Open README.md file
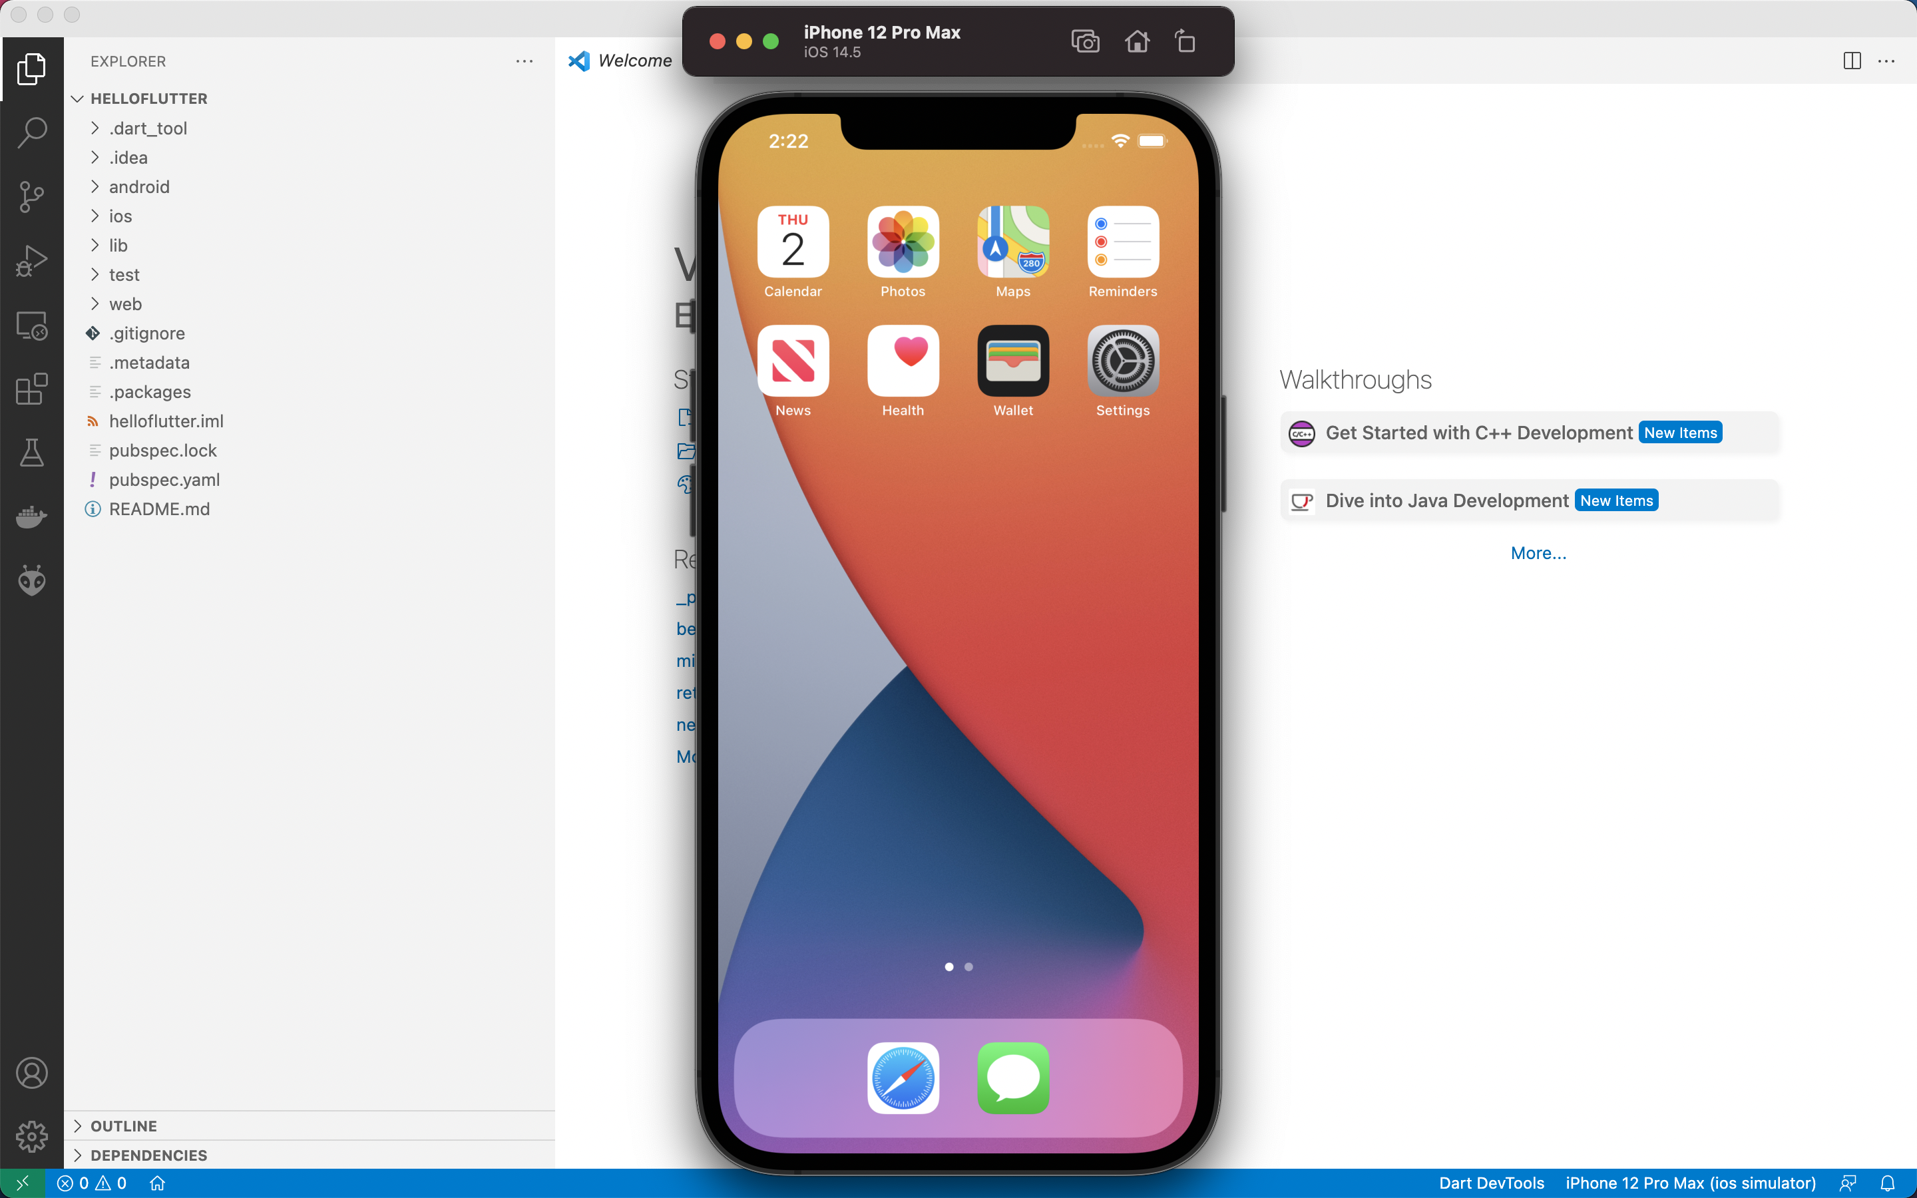The width and height of the screenshot is (1917, 1198). point(309,509)
